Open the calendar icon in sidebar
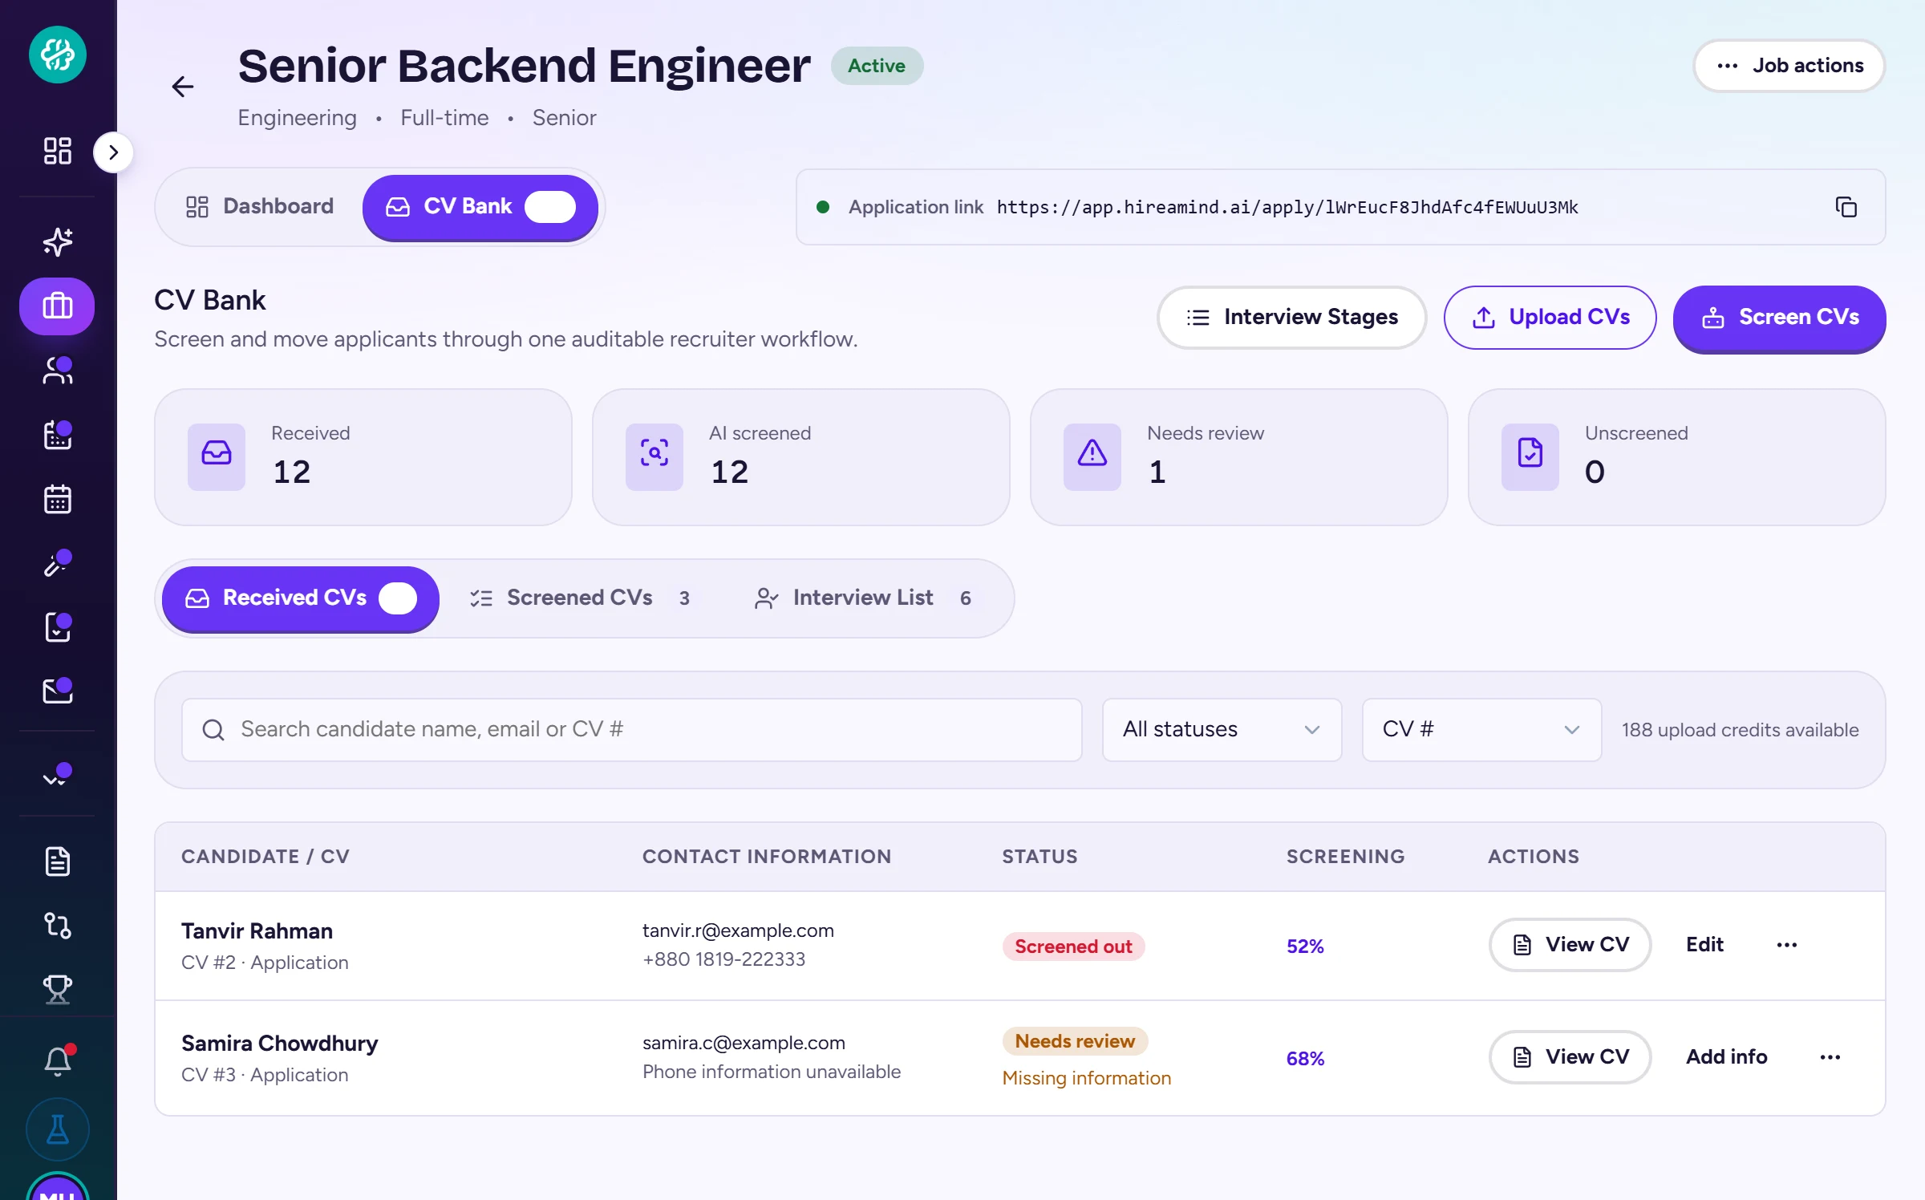 [58, 499]
